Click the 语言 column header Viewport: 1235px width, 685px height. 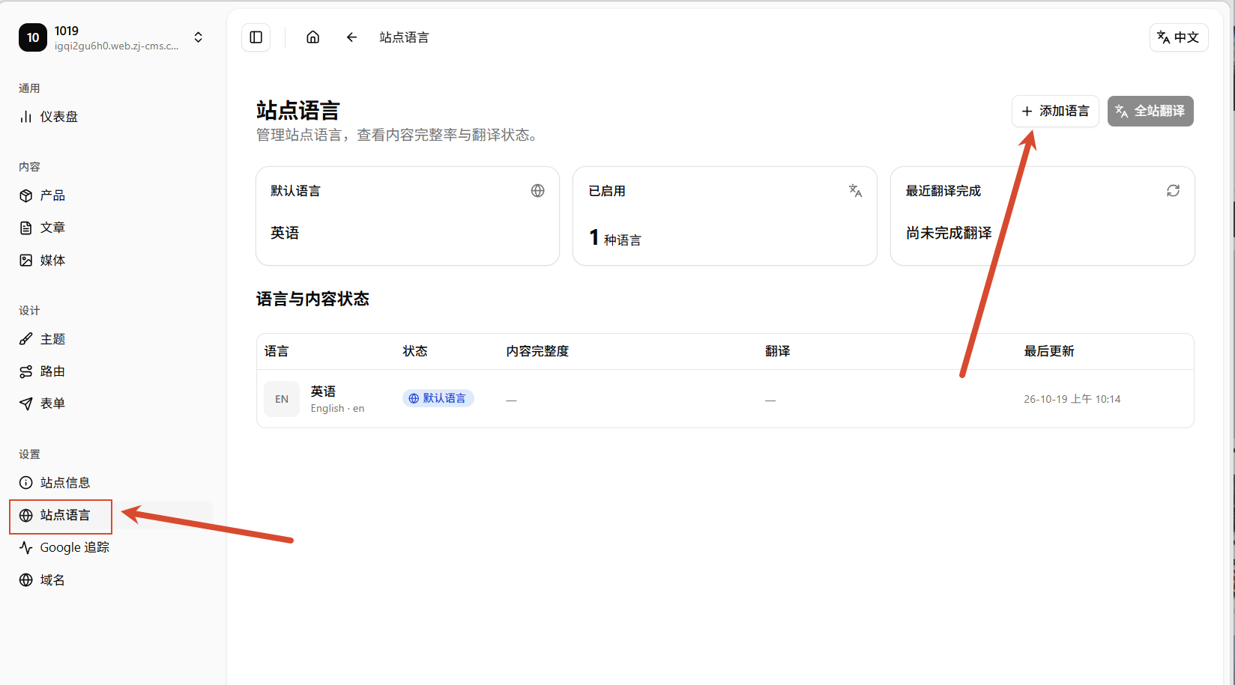[277, 351]
